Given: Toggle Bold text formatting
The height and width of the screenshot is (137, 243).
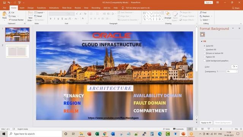Looking at the screenshot, I should point(50,19).
